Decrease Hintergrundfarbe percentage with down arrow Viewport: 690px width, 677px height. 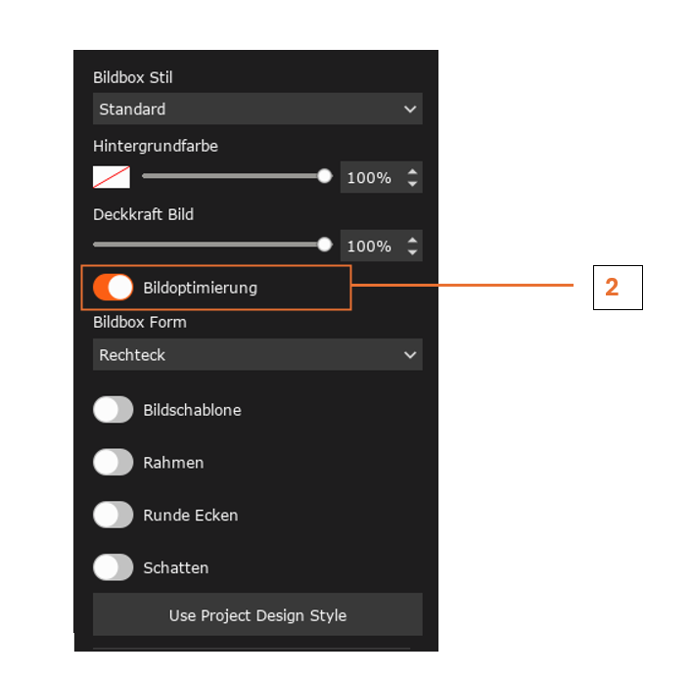click(412, 184)
